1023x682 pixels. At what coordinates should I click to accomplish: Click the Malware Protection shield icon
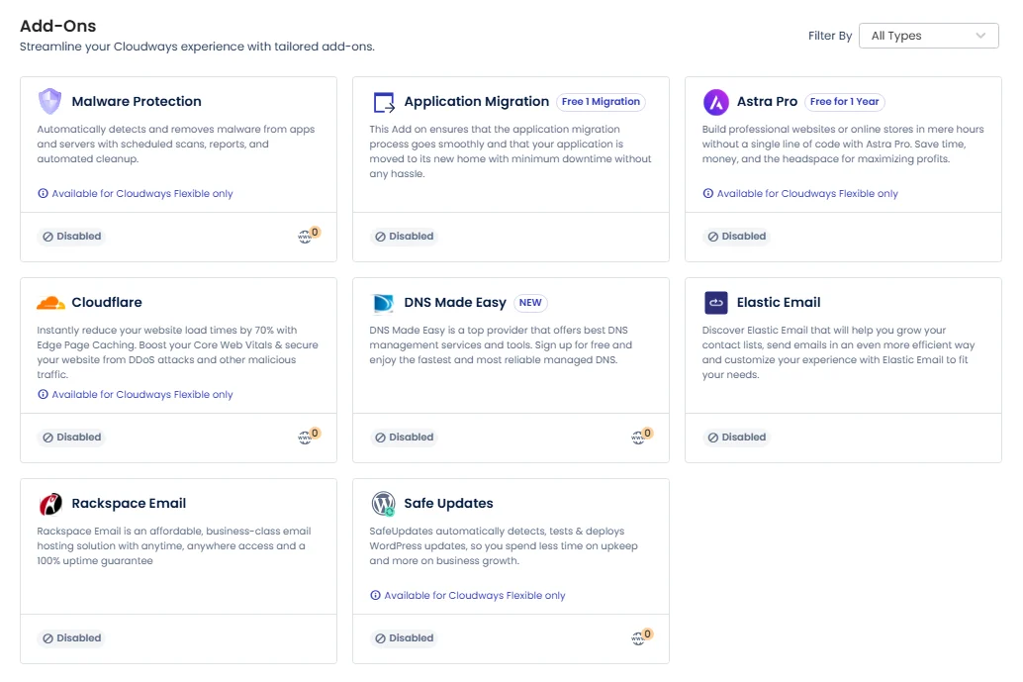[x=49, y=101]
